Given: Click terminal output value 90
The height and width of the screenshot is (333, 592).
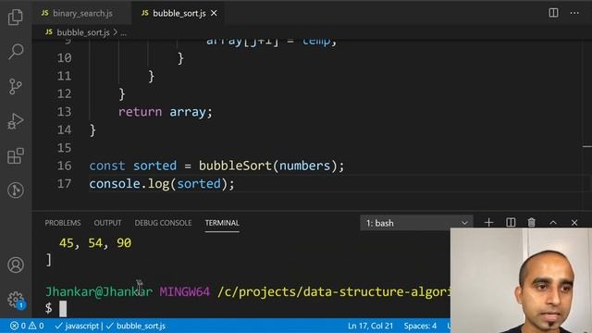Looking at the screenshot, I should pyautogui.click(x=124, y=242).
